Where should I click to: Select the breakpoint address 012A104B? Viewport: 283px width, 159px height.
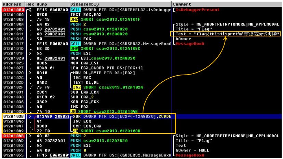click(x=12, y=136)
